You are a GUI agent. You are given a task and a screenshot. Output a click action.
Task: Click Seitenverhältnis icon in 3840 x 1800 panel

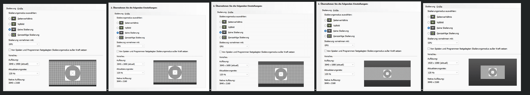tap(122, 23)
